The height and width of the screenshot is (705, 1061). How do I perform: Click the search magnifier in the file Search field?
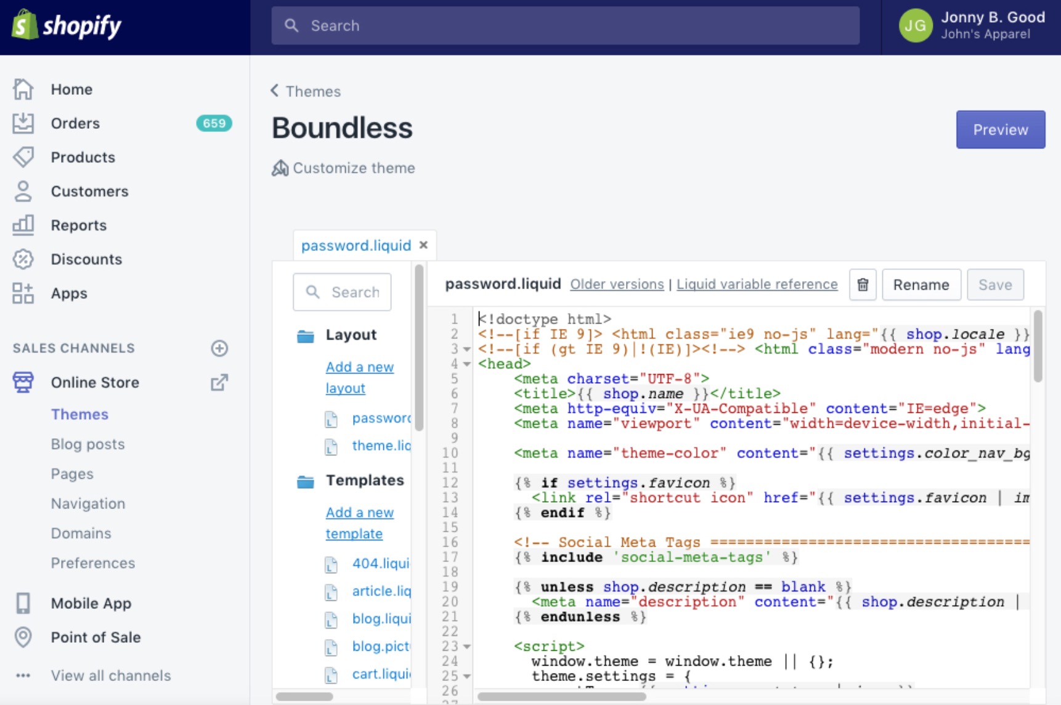coord(313,291)
